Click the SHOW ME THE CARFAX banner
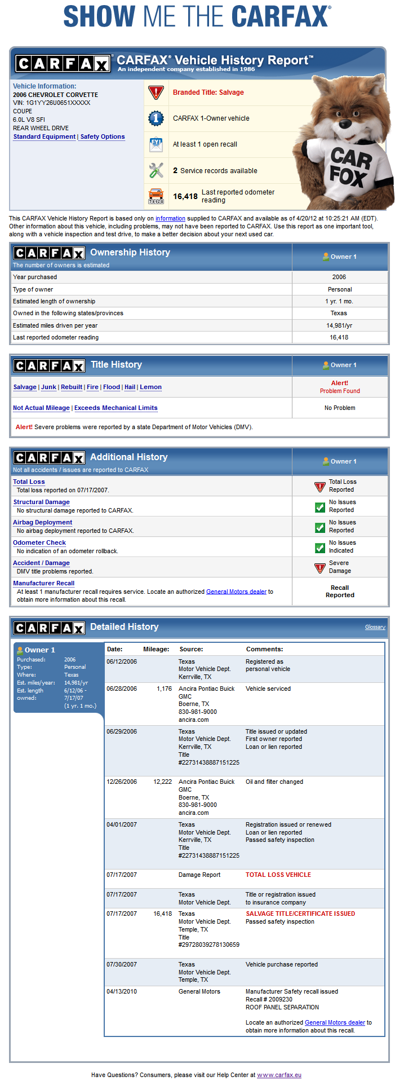 tap(197, 16)
